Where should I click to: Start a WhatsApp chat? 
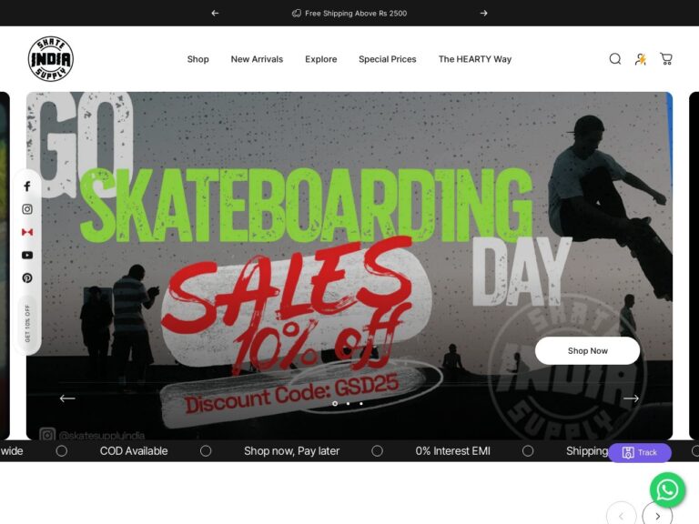(667, 490)
